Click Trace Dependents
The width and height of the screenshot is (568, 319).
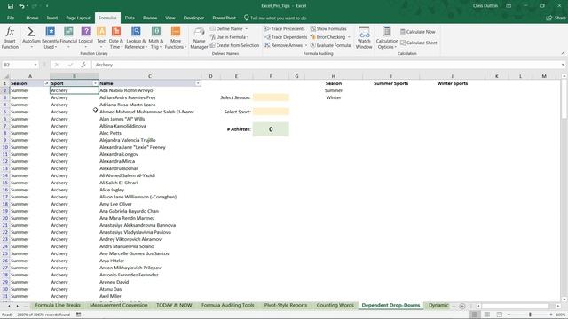286,37
